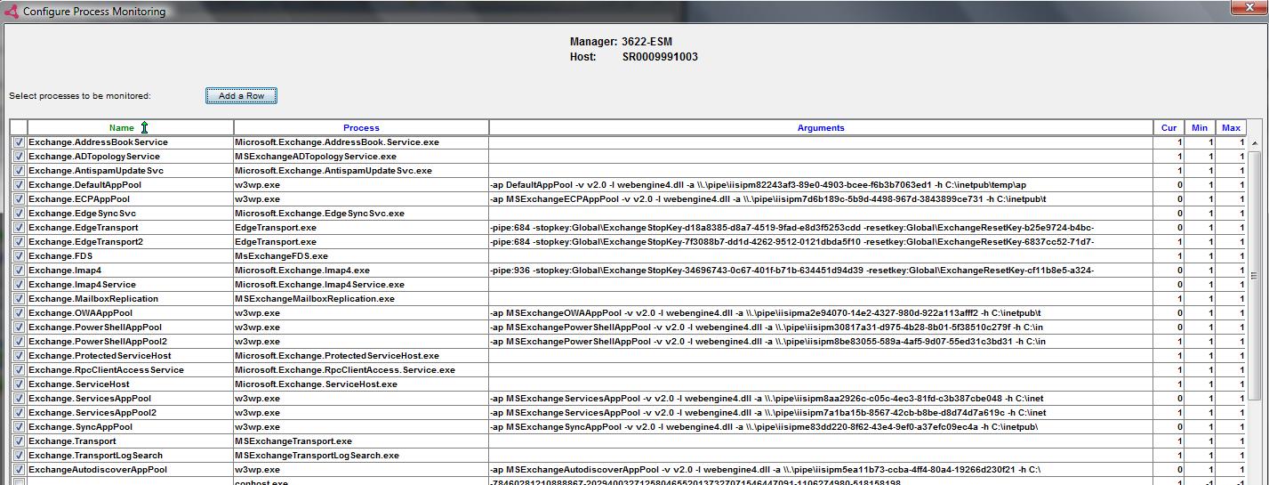Sort by the Arguments column header
This screenshot has height=485, width=1269.
[x=821, y=128]
